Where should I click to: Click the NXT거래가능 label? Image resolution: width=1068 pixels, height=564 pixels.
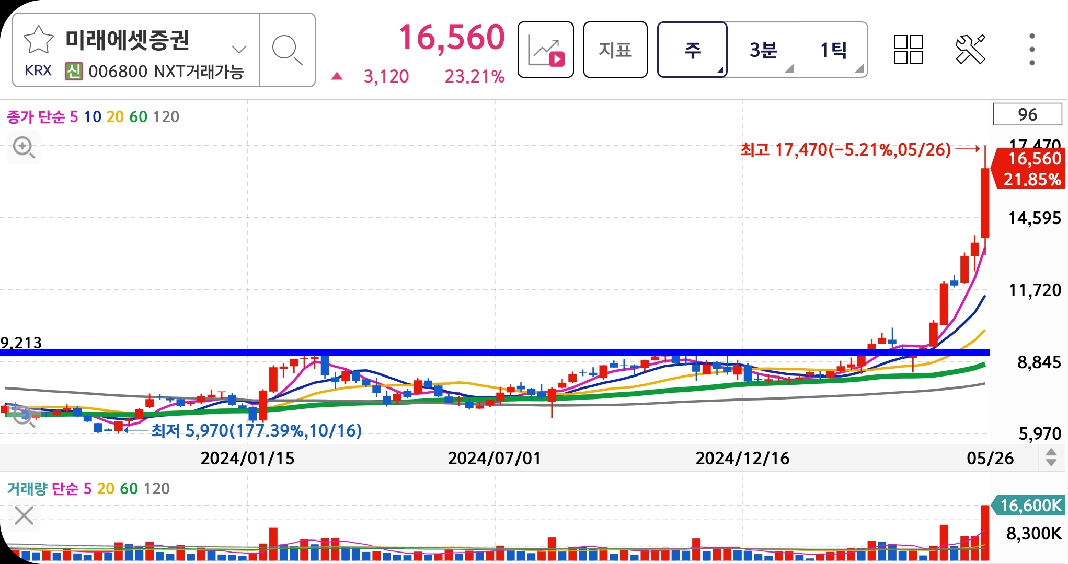(x=199, y=72)
